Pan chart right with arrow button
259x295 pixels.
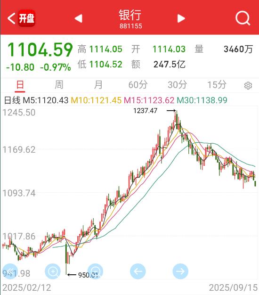tap(180, 271)
